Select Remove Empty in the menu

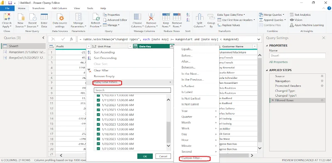tap(104, 76)
